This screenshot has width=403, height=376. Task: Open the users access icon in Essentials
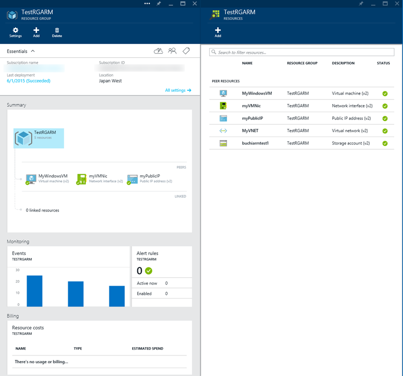(172, 50)
